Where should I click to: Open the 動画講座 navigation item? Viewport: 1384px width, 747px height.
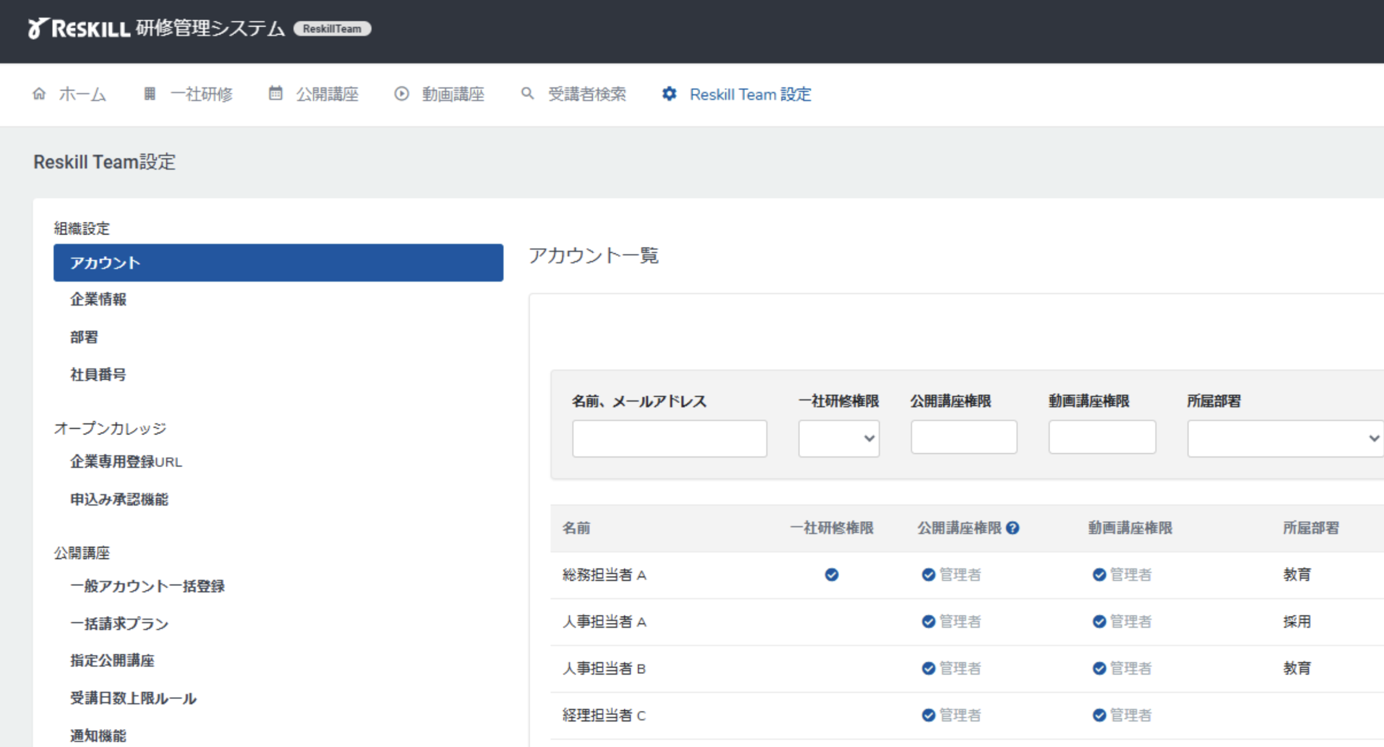(453, 95)
